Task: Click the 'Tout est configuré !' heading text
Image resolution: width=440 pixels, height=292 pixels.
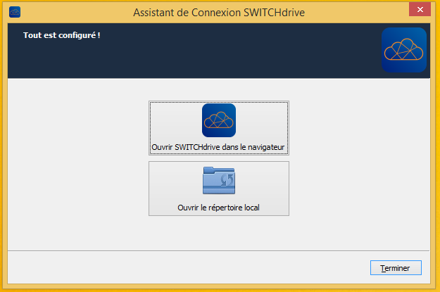Action: tap(62, 34)
